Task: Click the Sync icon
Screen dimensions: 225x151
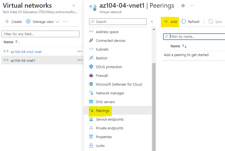Action: tap(211, 22)
